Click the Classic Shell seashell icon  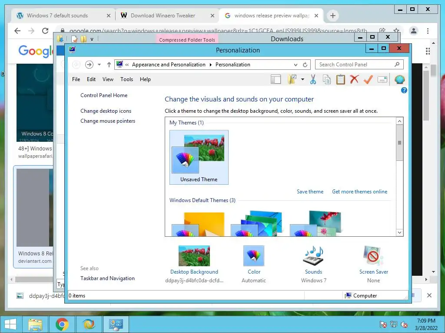pyautogui.click(x=400, y=80)
